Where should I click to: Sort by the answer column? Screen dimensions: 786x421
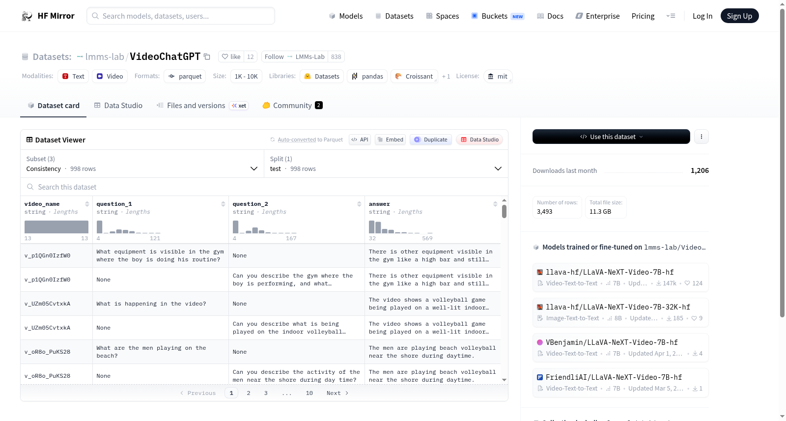495,204
